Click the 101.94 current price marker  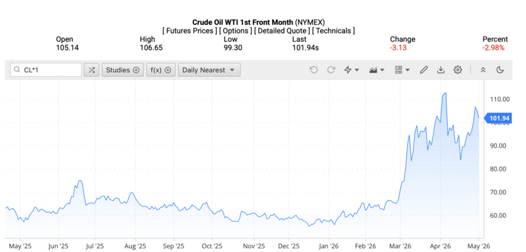(x=498, y=118)
